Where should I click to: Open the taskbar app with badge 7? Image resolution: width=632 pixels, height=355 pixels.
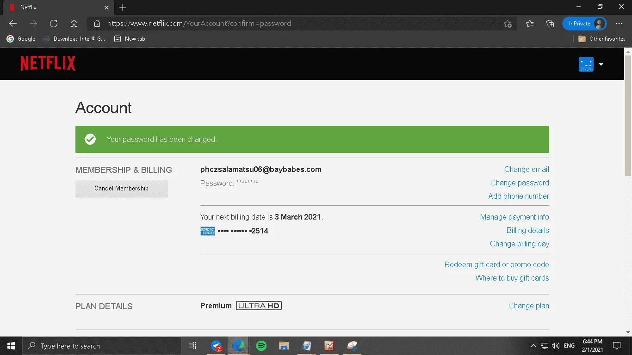click(216, 346)
